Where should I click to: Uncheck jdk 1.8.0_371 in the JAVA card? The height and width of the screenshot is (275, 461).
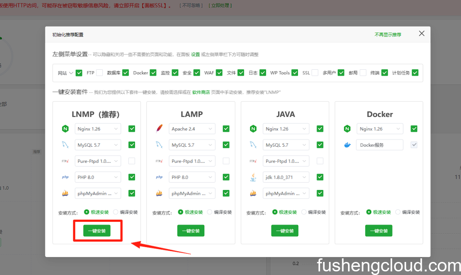pos(320,177)
